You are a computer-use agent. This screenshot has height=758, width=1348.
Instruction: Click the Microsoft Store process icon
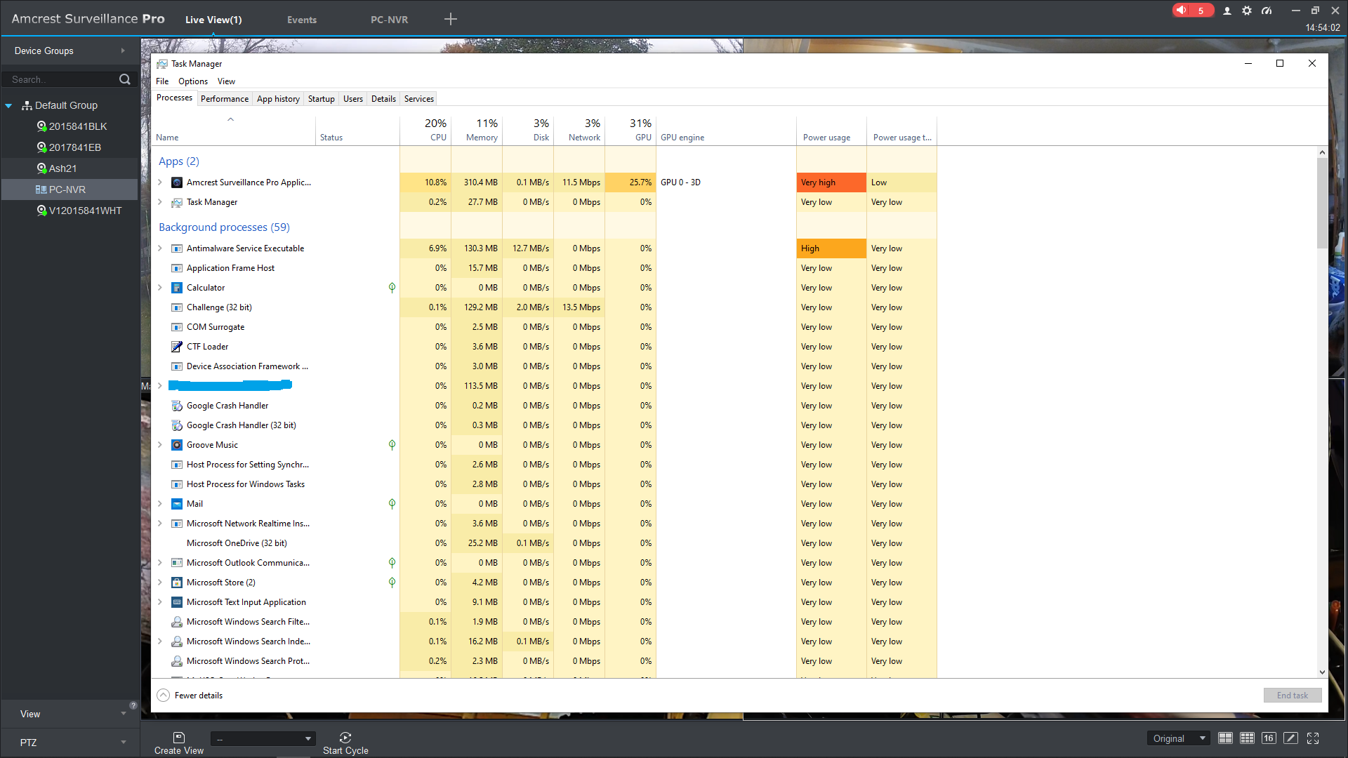(x=177, y=583)
